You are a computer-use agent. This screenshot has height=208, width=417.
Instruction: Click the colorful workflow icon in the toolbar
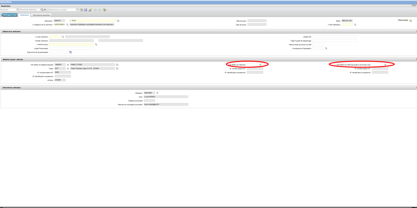tap(105, 10)
